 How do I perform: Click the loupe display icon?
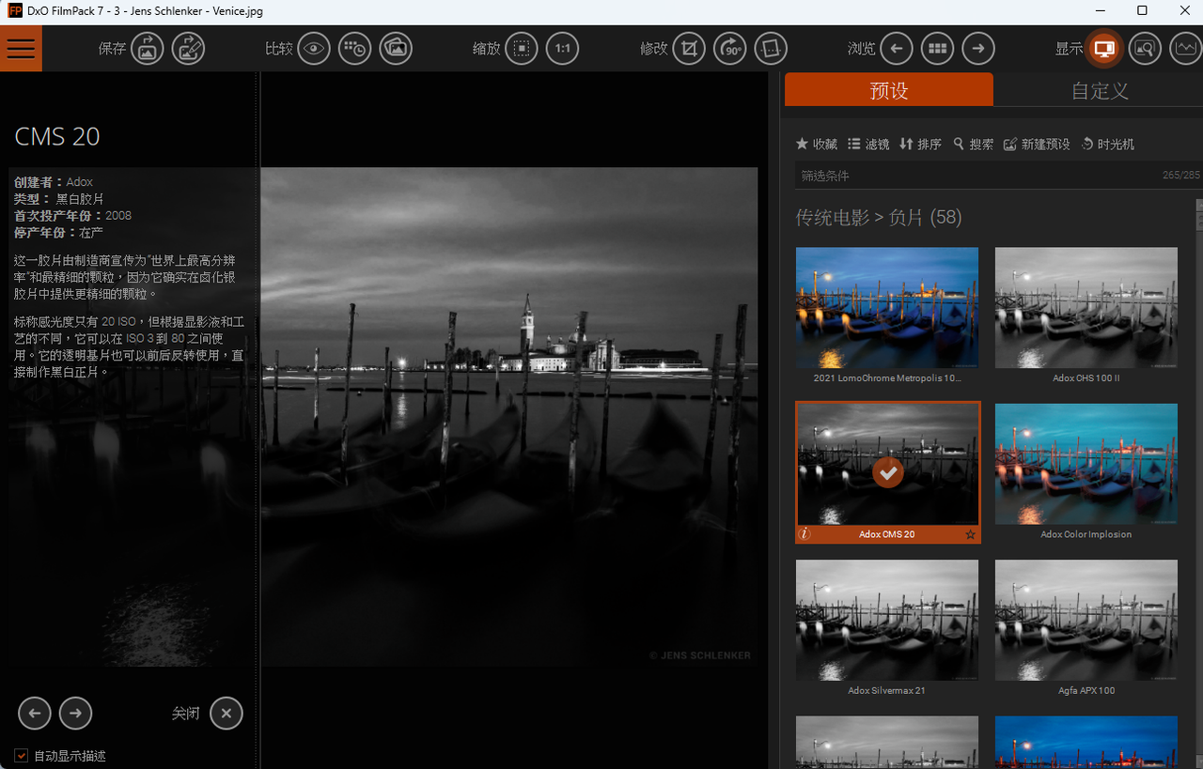click(1145, 49)
